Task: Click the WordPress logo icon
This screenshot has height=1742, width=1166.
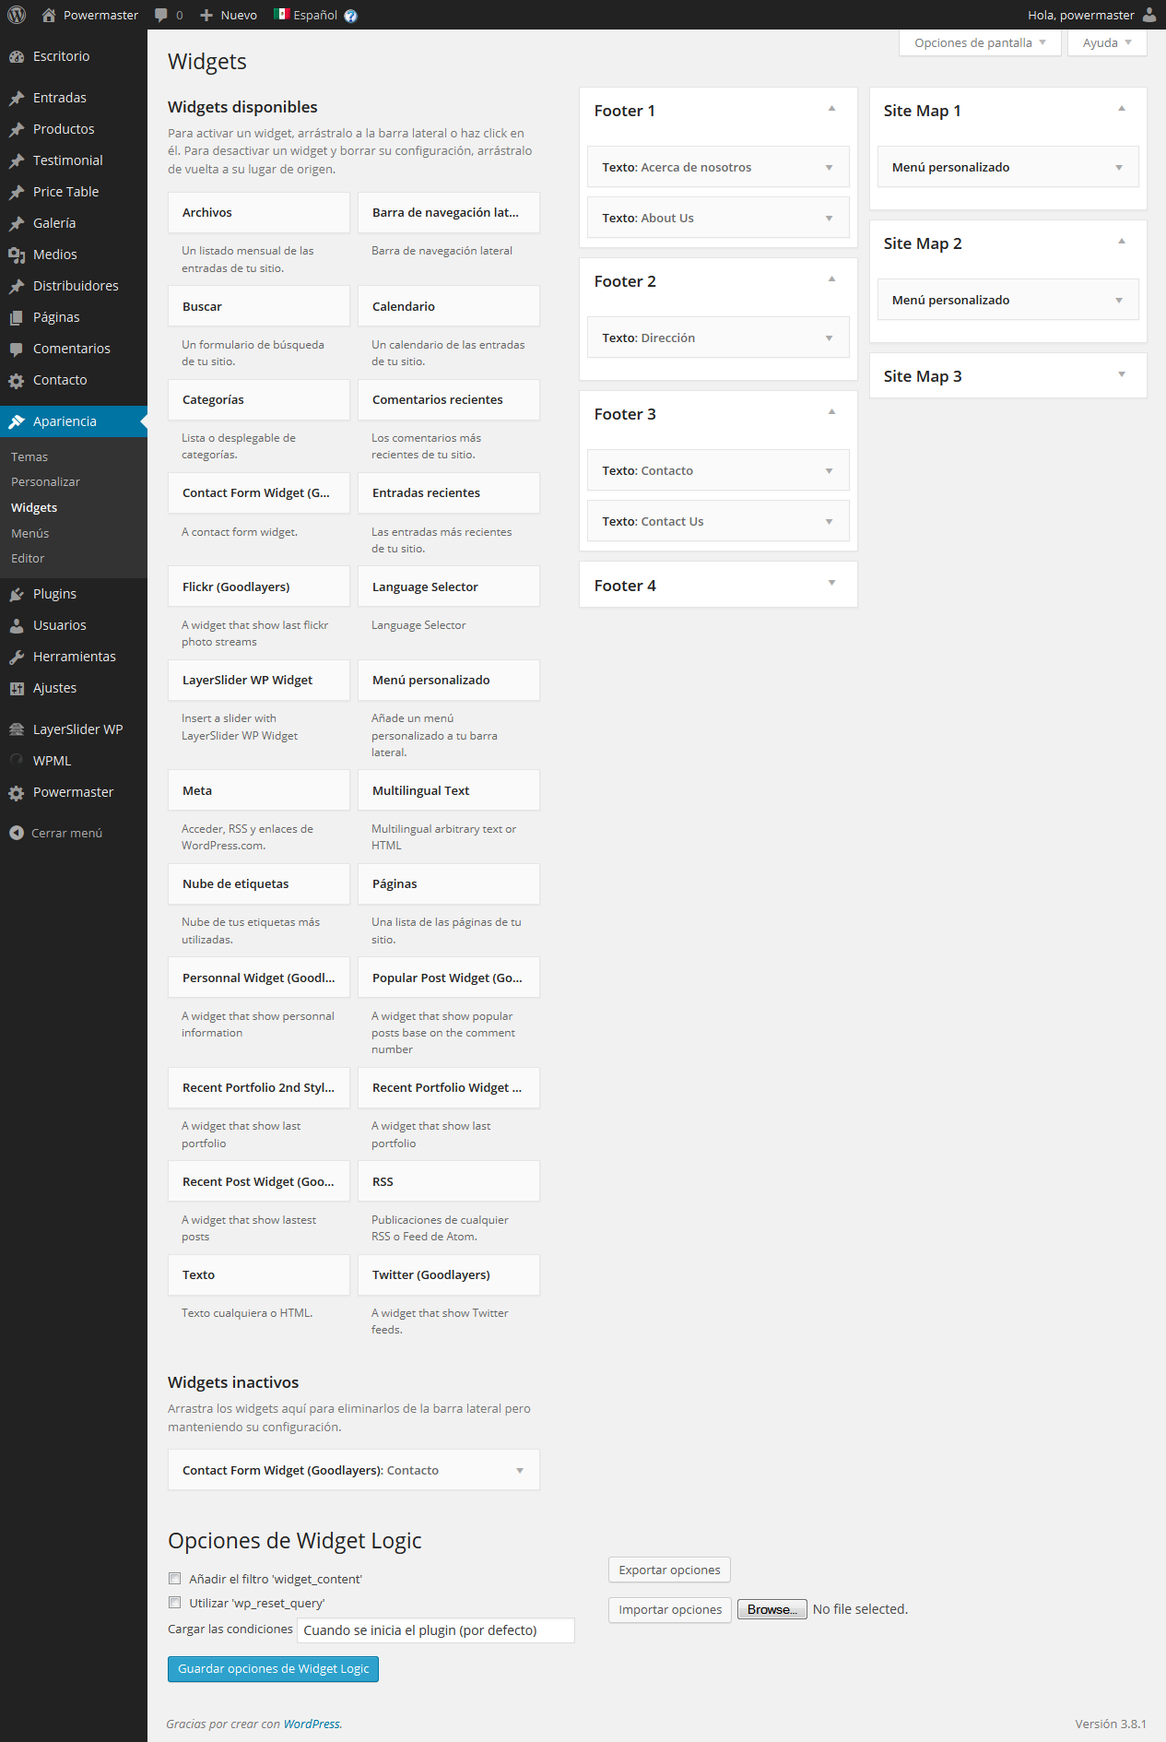Action: pos(17,15)
